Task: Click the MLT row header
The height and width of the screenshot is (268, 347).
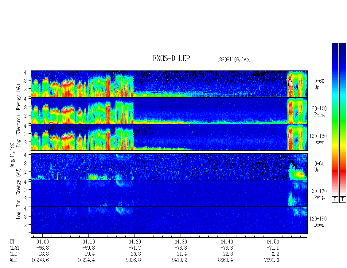Action: (x=13, y=254)
